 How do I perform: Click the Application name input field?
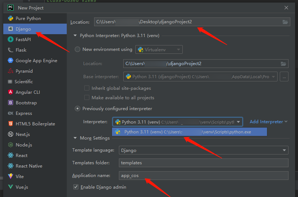coord(204,176)
